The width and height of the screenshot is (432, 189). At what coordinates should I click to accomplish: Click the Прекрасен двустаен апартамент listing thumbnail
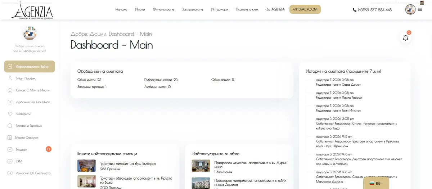coord(201,166)
